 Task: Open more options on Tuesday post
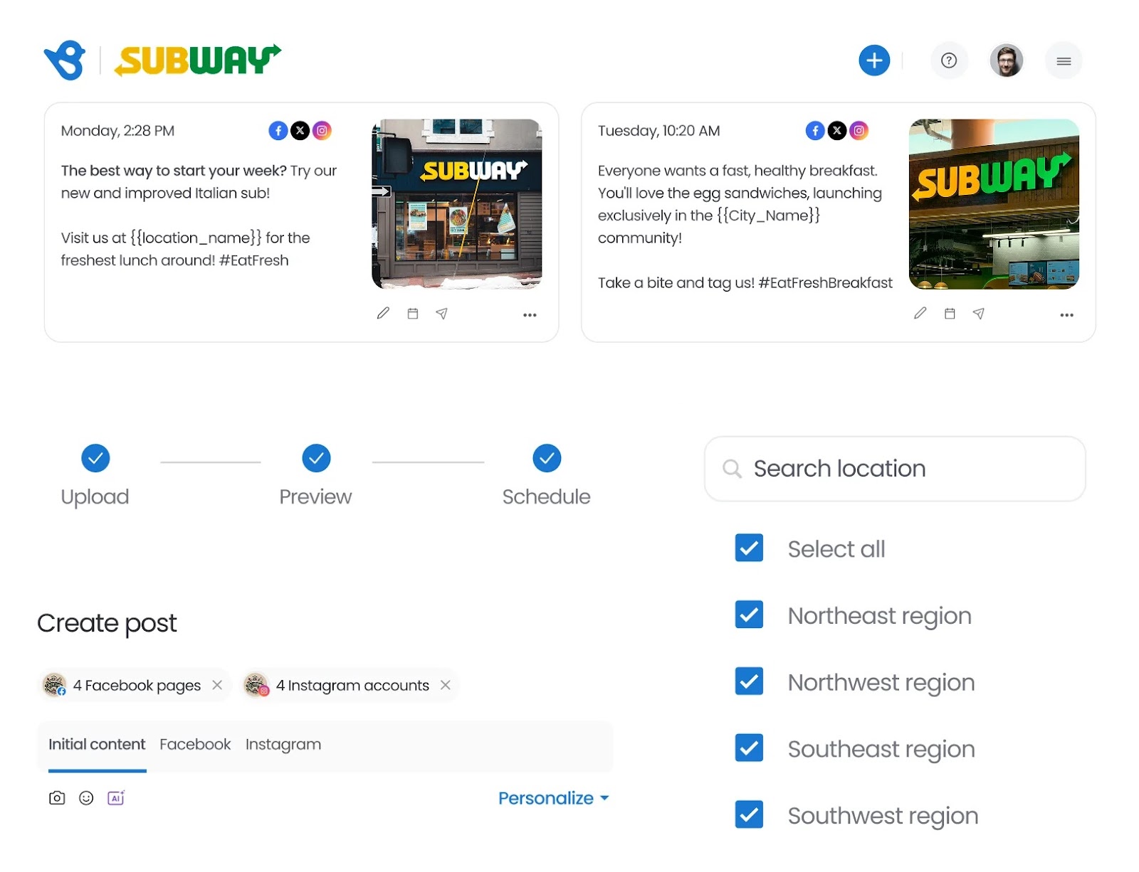point(1066,314)
